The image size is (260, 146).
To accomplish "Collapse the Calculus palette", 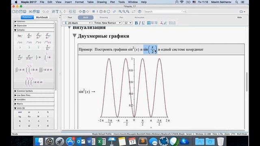I will pyautogui.click(x=34, y=30).
